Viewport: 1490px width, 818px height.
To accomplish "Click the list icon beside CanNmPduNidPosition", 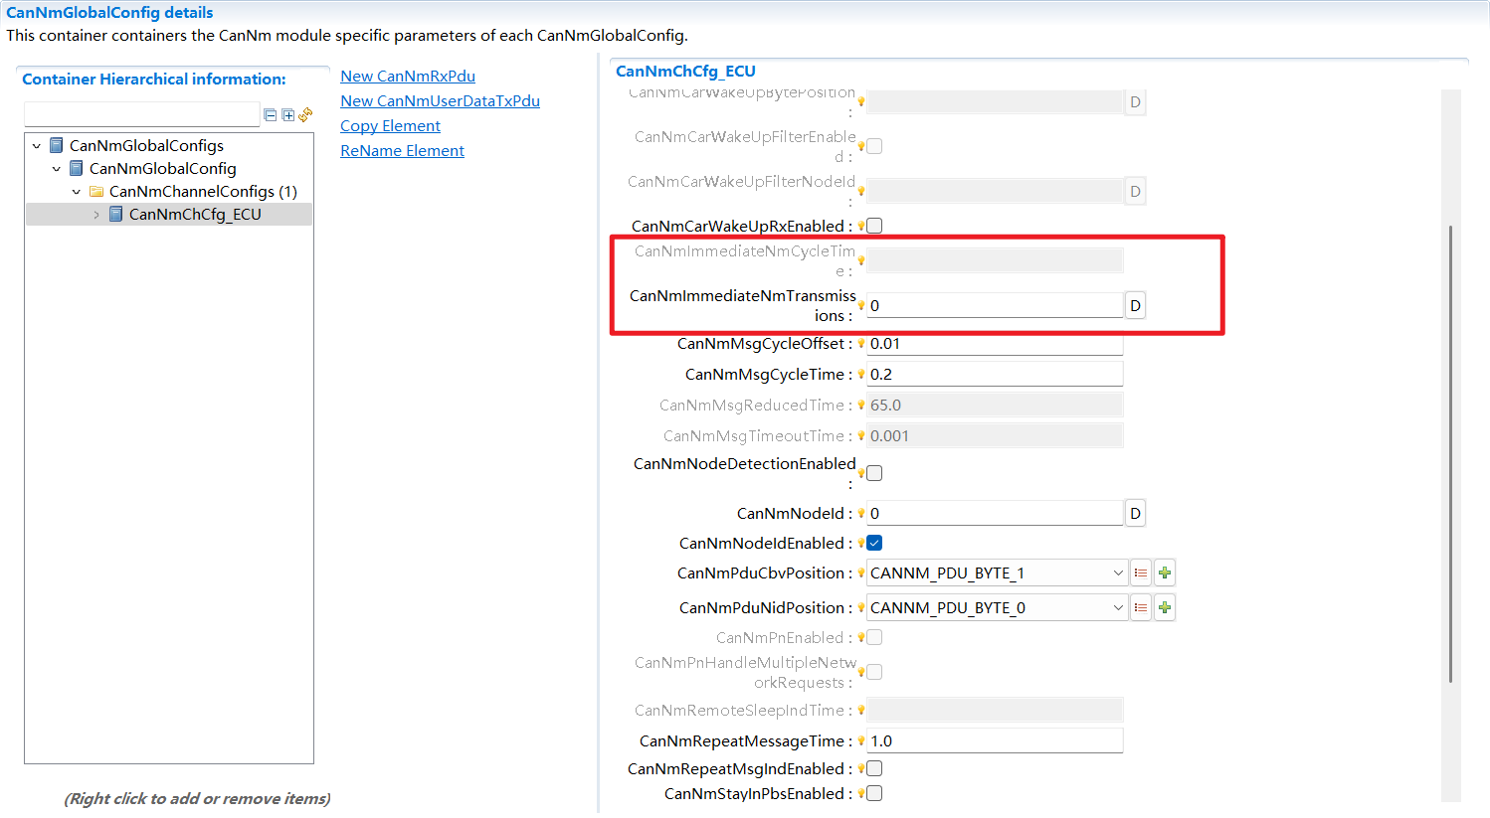I will click(1141, 608).
